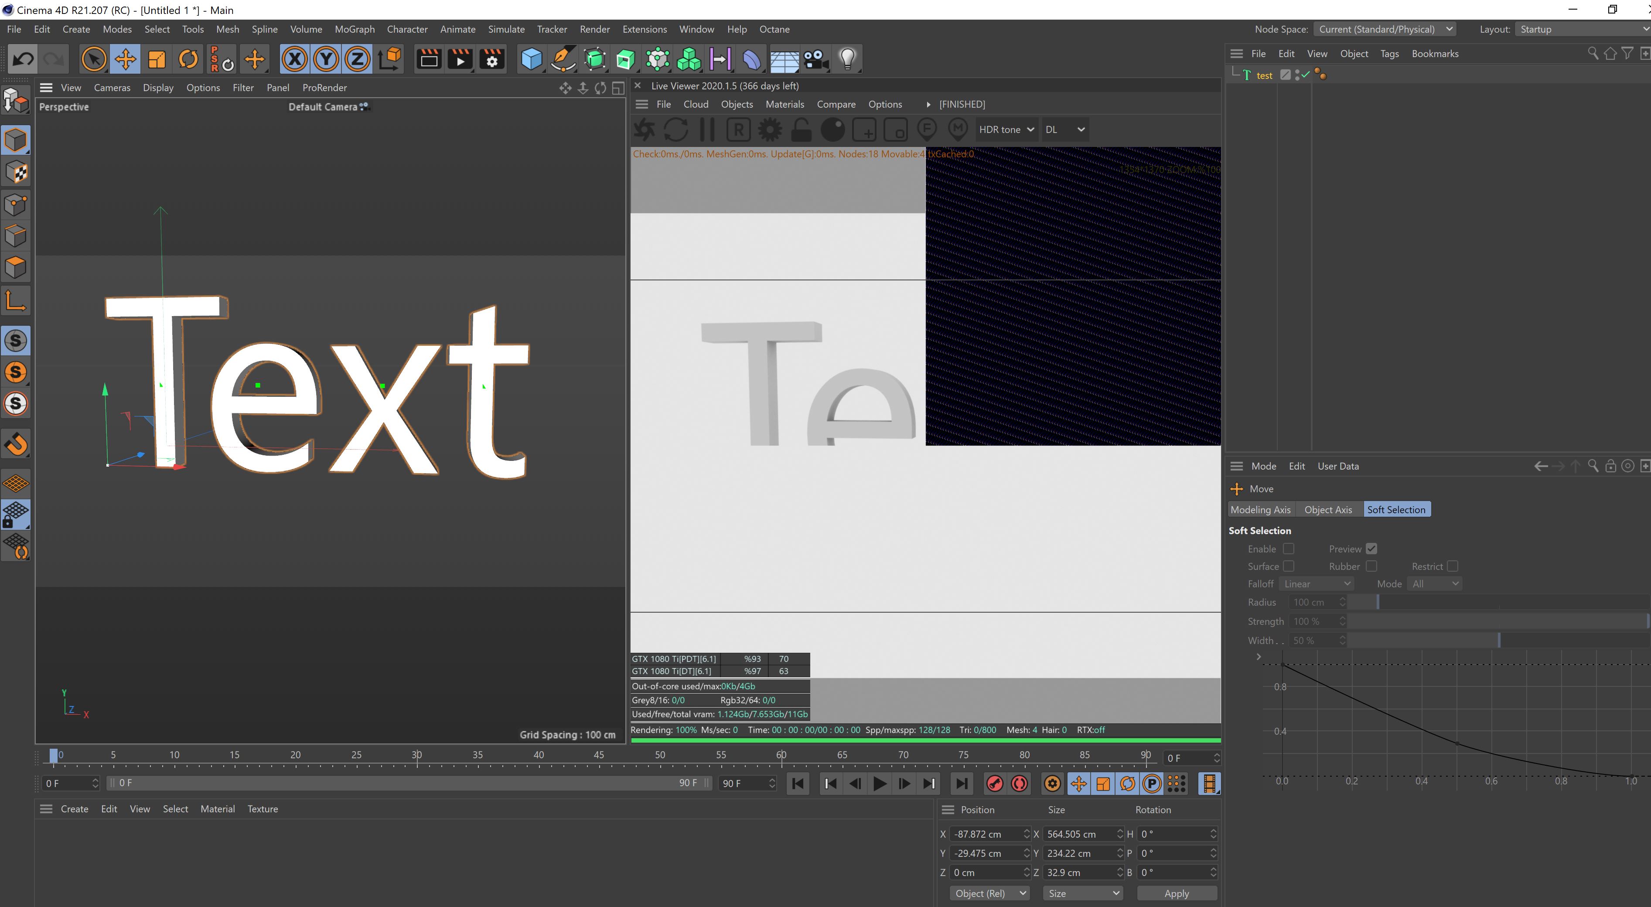Screen dimensions: 1651x907
Task: Click the Live Viewer settings gear icon
Action: [770, 130]
